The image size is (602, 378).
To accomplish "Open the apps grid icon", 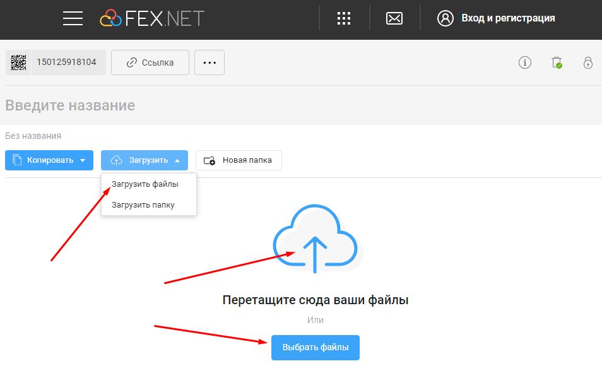I will click(x=344, y=18).
